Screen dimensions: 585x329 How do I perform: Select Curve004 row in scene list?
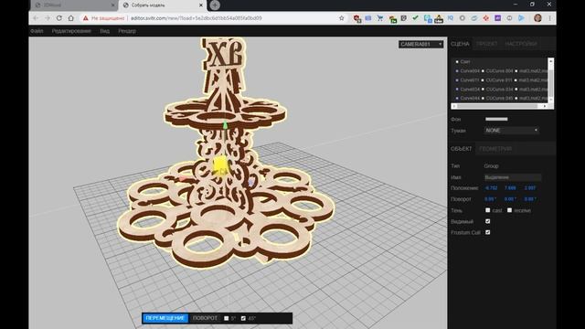point(500,70)
